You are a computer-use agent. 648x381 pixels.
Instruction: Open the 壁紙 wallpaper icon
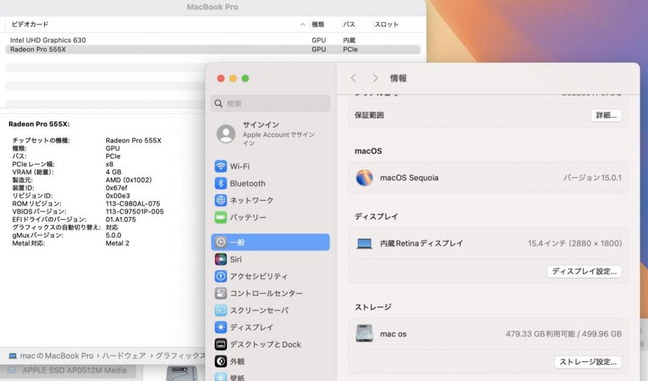[x=221, y=377]
